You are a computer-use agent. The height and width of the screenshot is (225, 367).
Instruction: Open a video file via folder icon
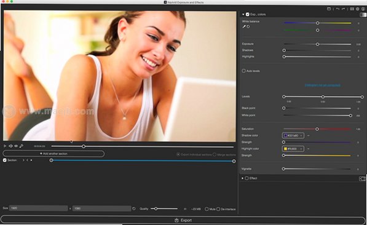[x=329, y=9]
